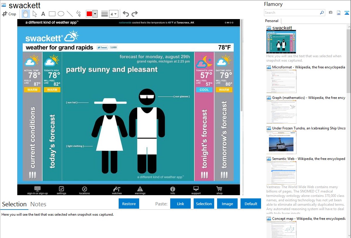Image resolution: width=351 pixels, height=238 pixels.
Task: Click the camera capture icon
Action: (x=330, y=13)
